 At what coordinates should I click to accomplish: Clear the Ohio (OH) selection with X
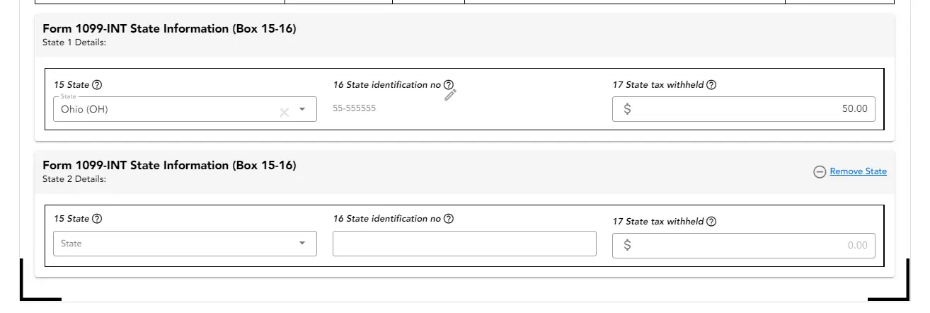tap(285, 112)
